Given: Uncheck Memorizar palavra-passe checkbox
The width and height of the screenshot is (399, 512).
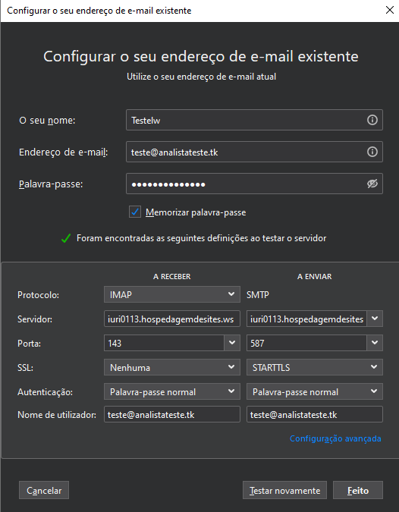Looking at the screenshot, I should tap(135, 212).
